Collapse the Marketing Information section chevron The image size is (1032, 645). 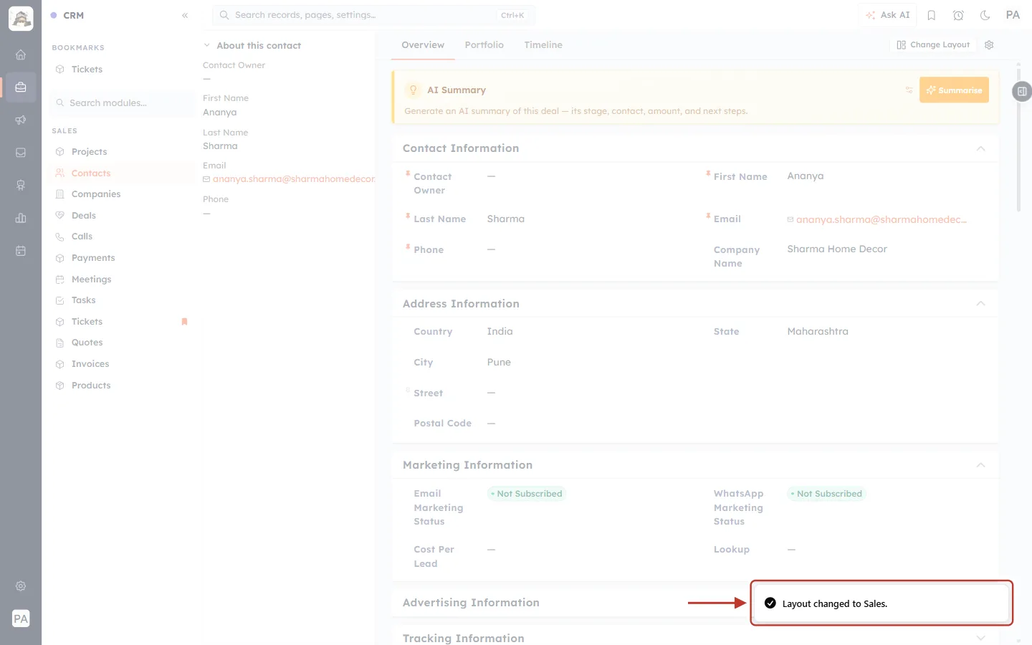[980, 465]
